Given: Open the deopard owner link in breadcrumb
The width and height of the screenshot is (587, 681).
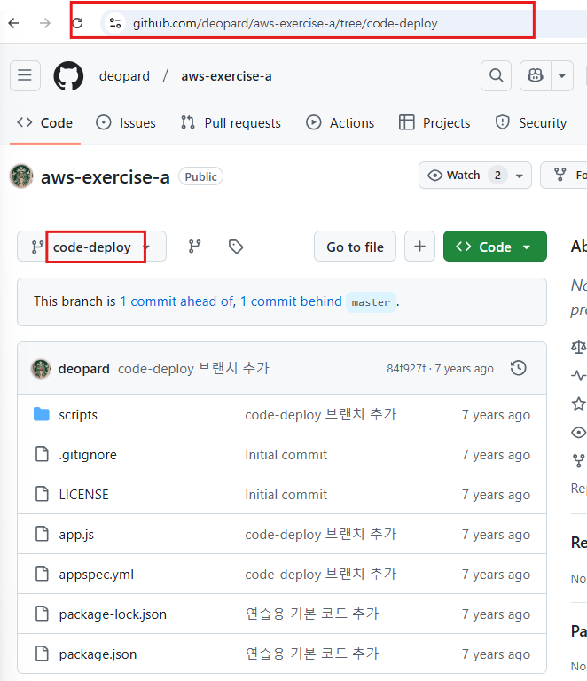Looking at the screenshot, I should pyautogui.click(x=124, y=76).
